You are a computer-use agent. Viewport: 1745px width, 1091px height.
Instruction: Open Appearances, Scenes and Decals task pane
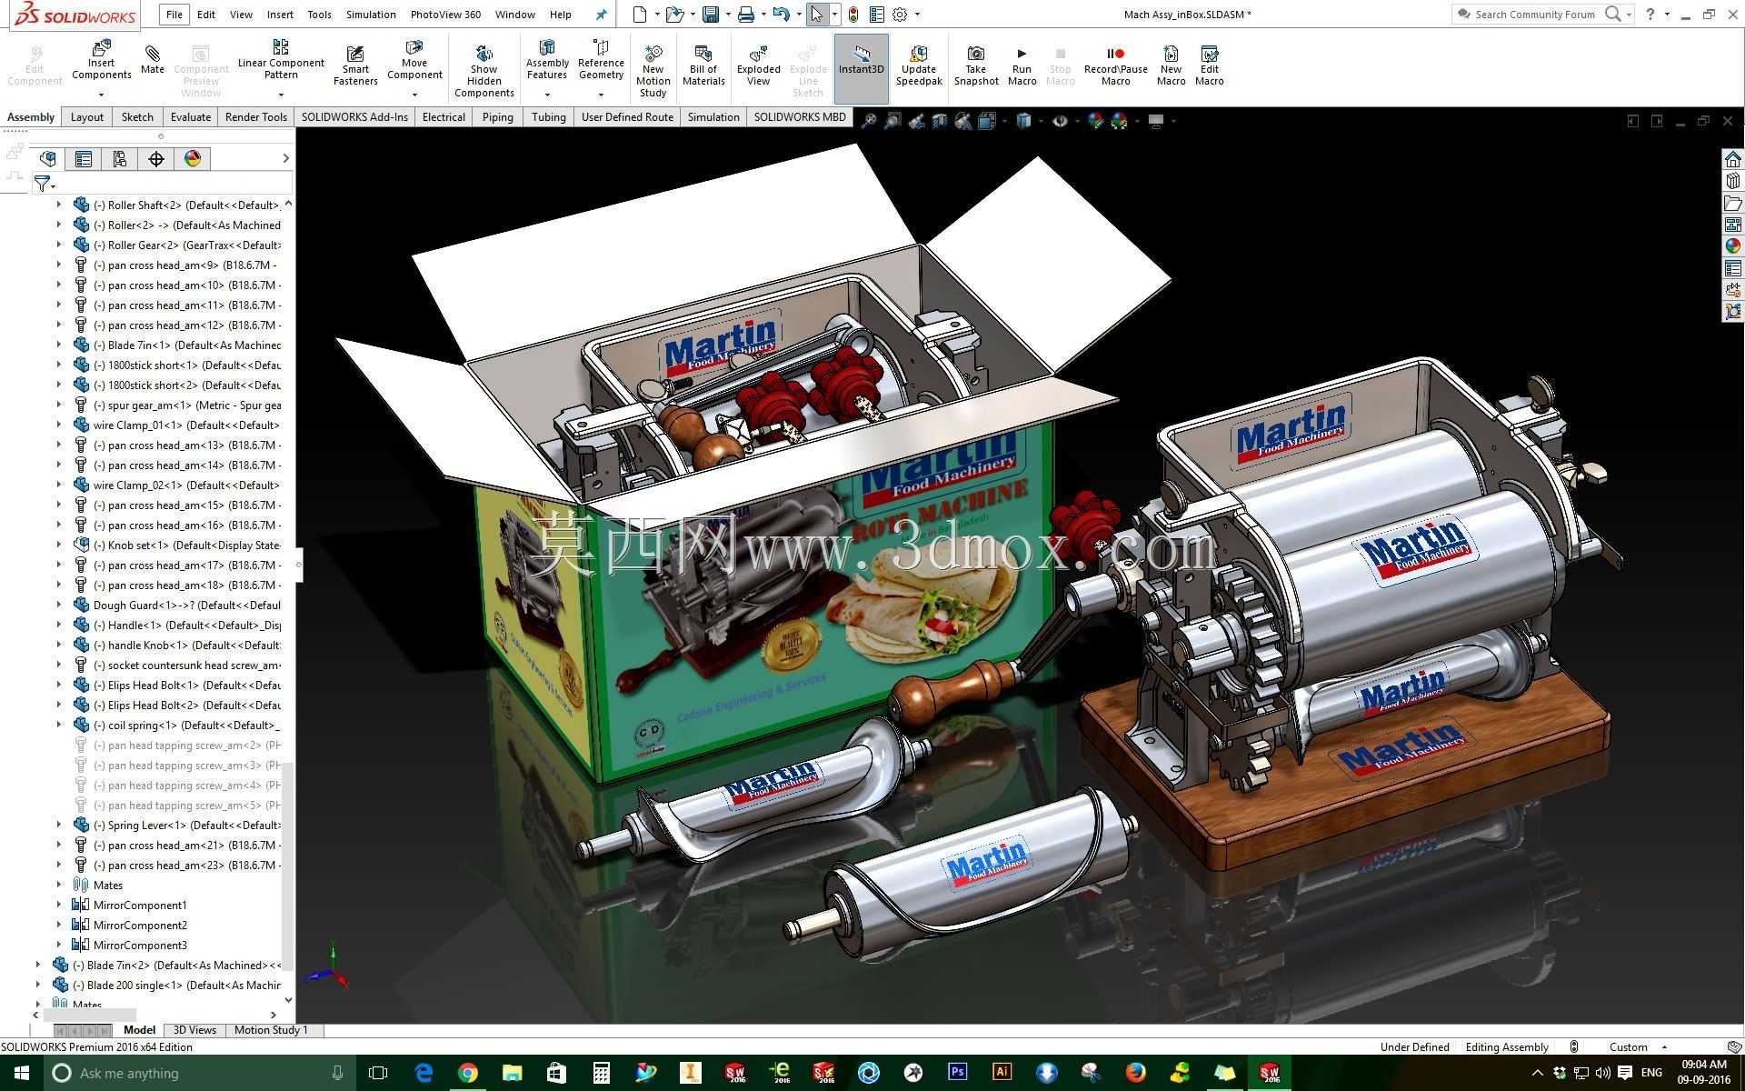pos(1733,245)
